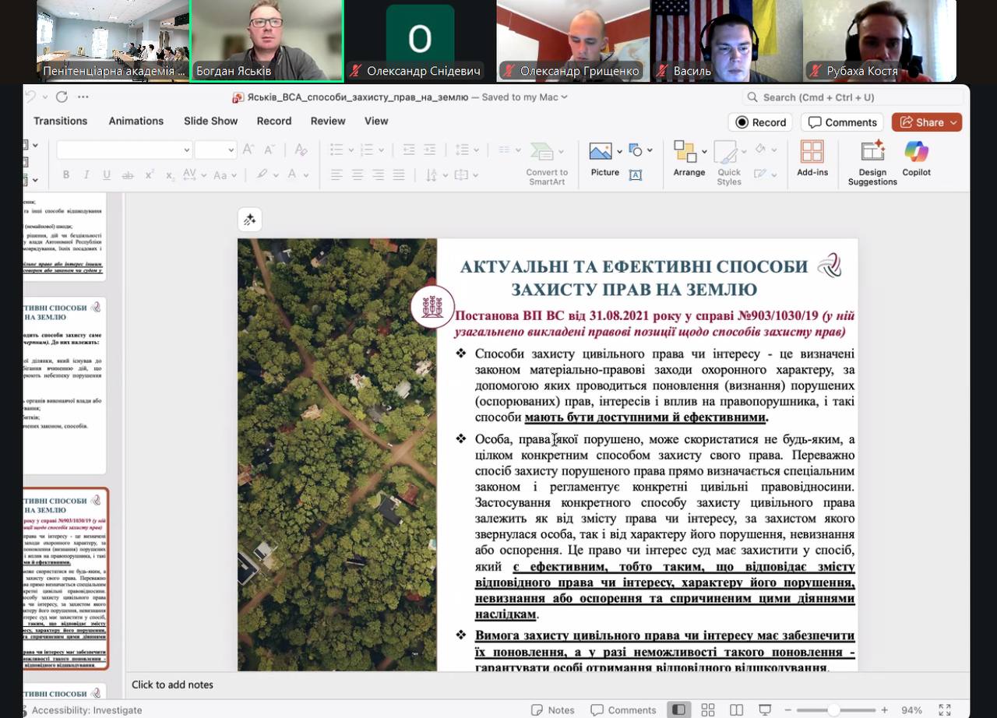Screen dimensions: 997x718
Task: Toggle Normal view button
Action: point(679,709)
